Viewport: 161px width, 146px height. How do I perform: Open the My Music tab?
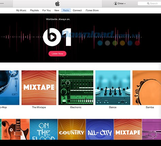coord(21,11)
